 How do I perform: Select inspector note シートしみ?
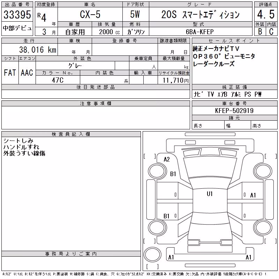(x=18, y=141)
